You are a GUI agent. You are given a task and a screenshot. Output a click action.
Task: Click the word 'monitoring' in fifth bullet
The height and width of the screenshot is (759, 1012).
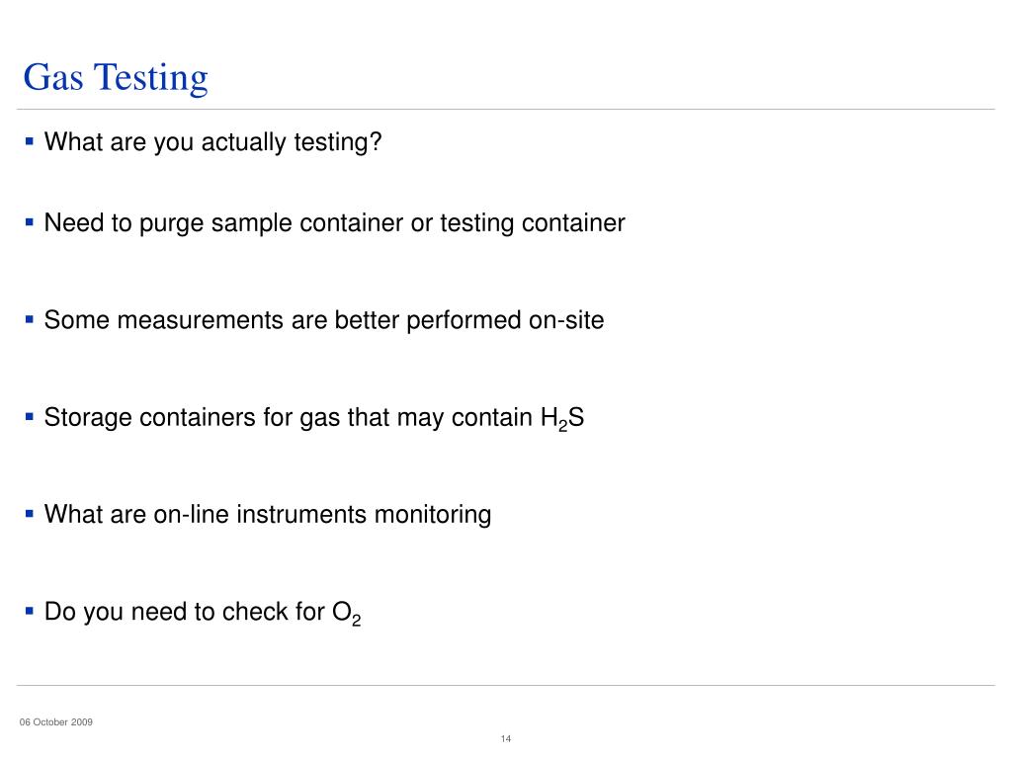433,516
